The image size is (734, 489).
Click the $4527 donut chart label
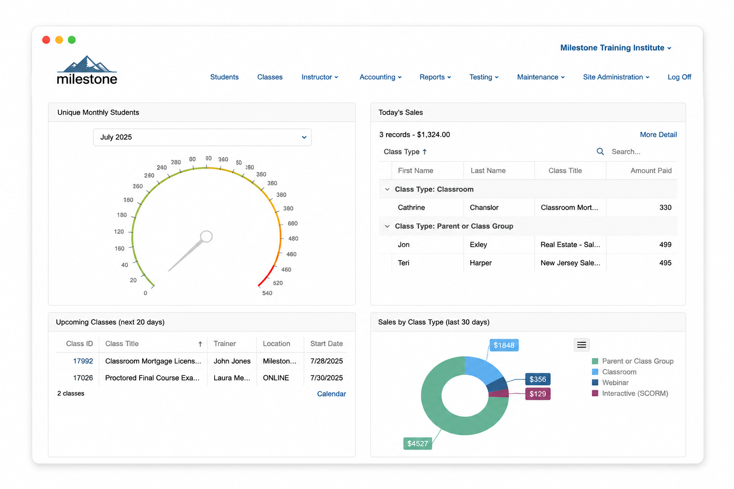pyautogui.click(x=418, y=444)
